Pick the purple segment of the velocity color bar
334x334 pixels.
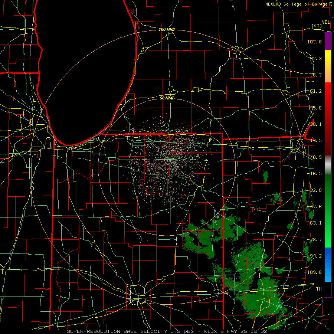[328, 42]
